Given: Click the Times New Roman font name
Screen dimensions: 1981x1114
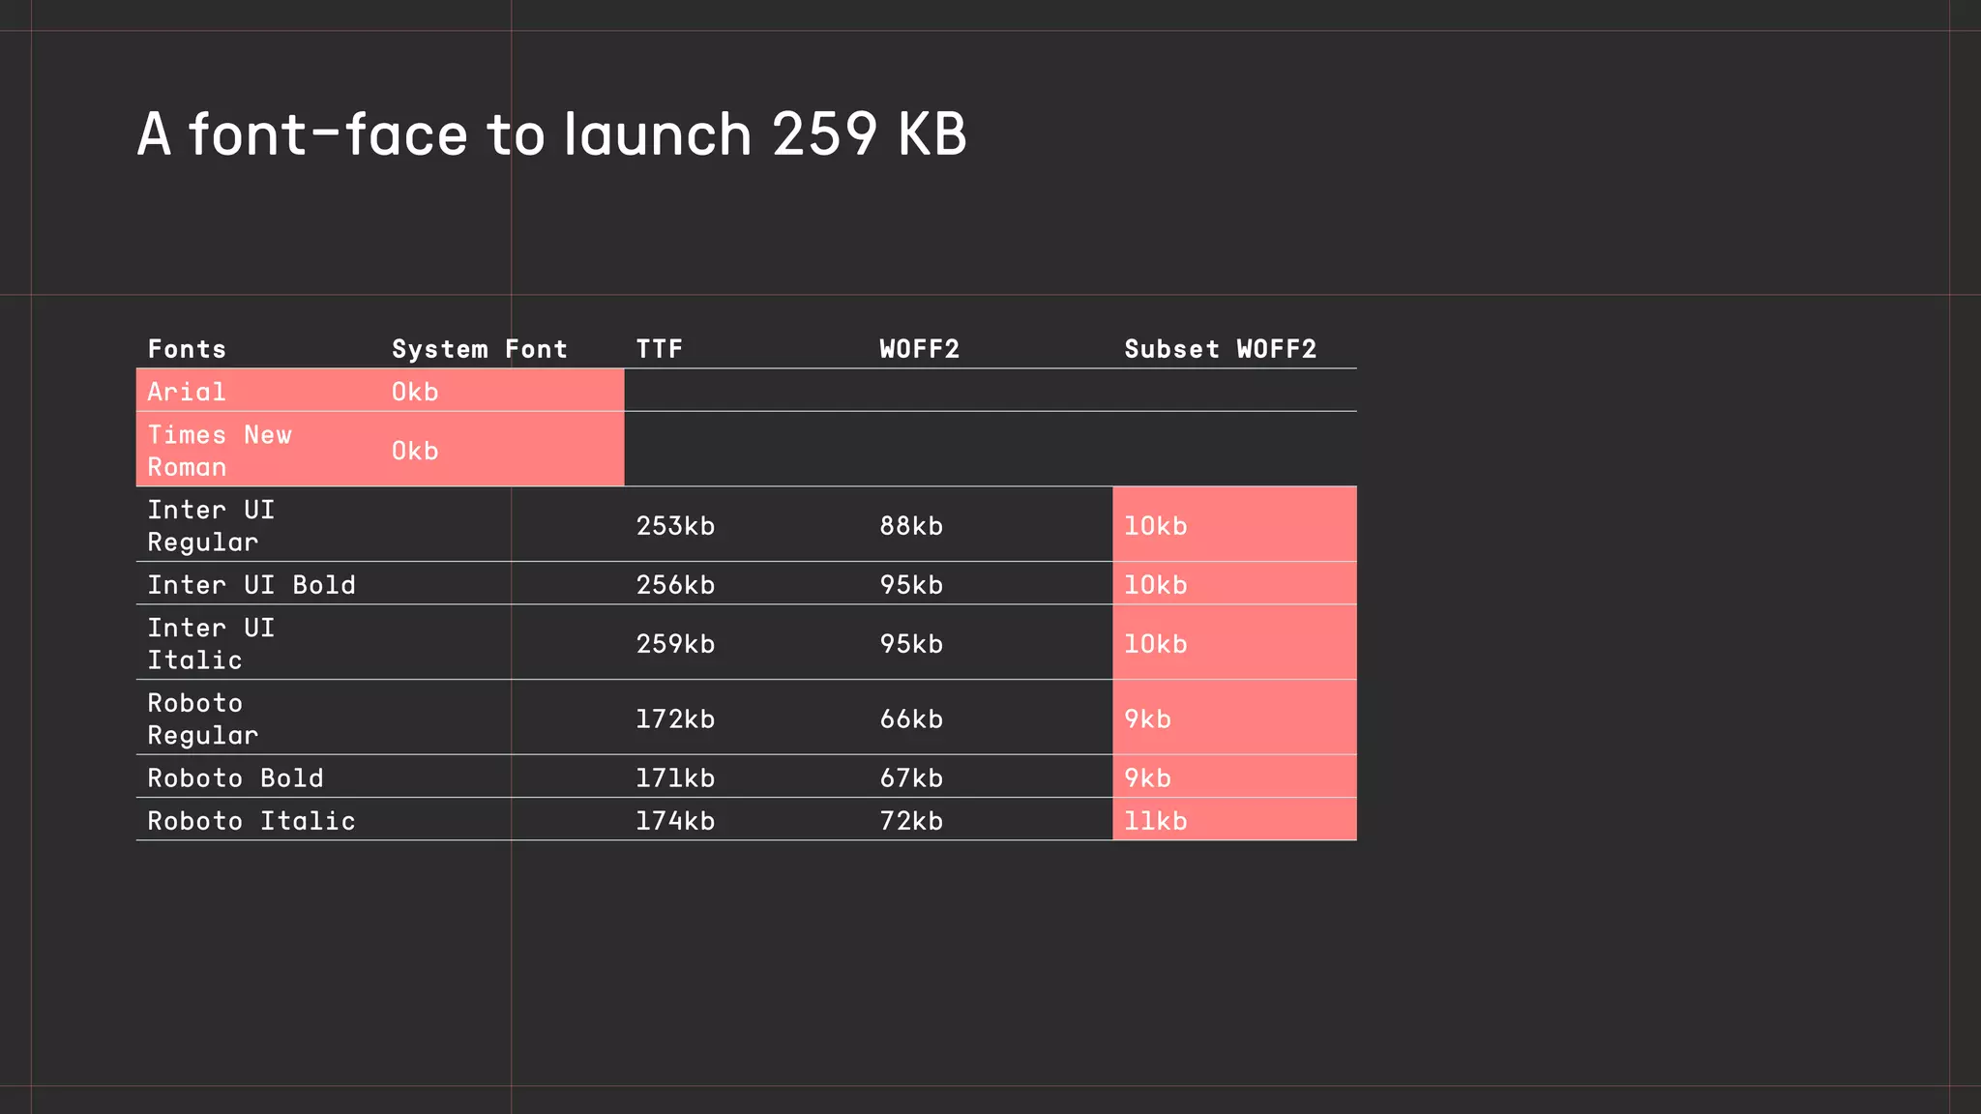Looking at the screenshot, I should [220, 451].
